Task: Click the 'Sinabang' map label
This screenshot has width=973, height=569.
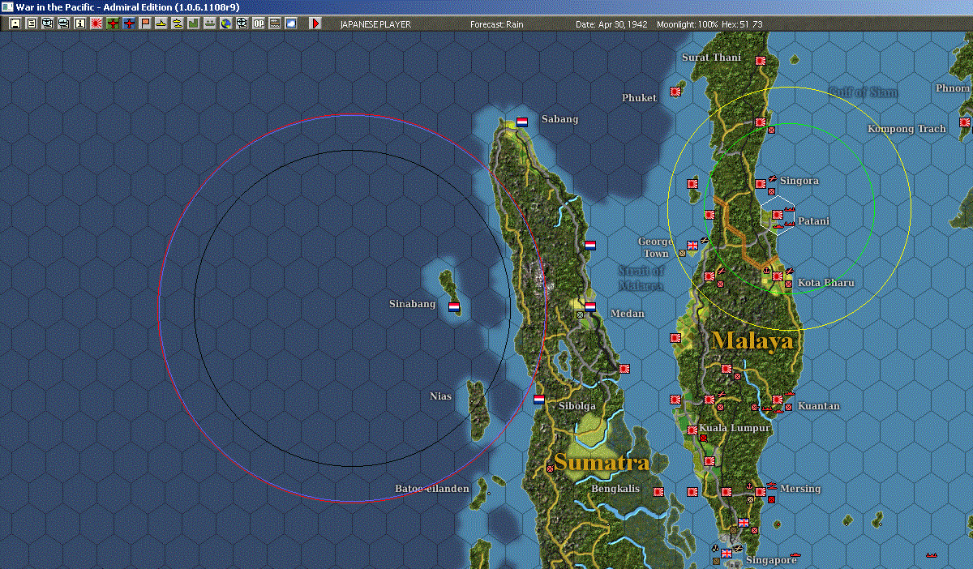Action: pyautogui.click(x=412, y=304)
